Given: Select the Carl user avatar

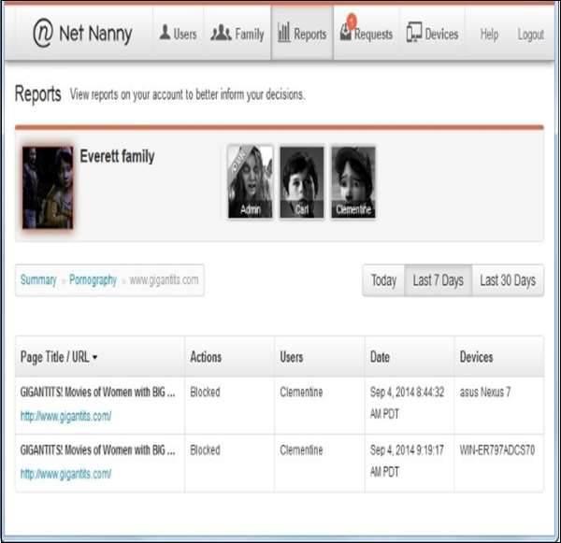Looking at the screenshot, I should click(301, 181).
